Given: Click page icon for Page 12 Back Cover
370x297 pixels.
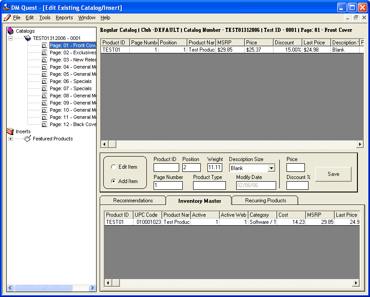Looking at the screenshot, I should click(44, 124).
